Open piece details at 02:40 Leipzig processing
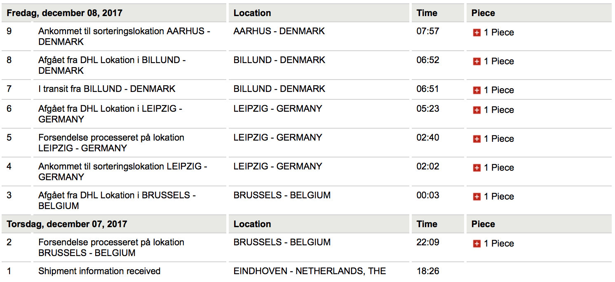Screen dimensions: 615x282 tap(477, 139)
